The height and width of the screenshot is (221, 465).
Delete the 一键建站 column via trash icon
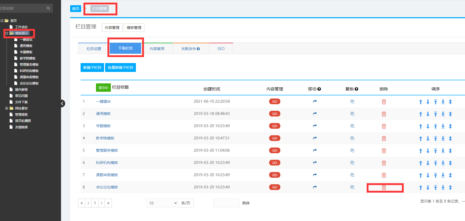point(384,102)
